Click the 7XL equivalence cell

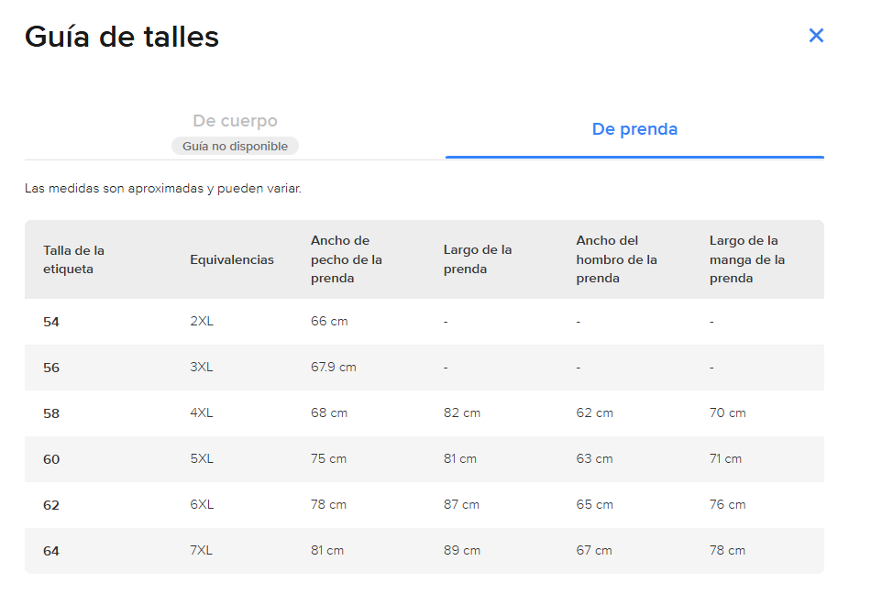point(202,550)
